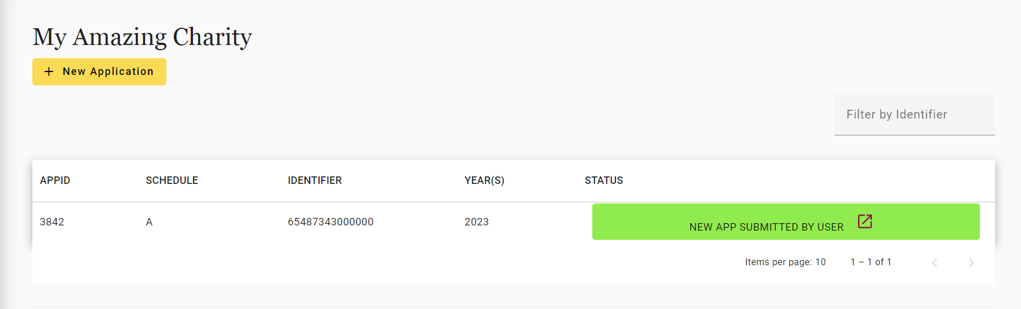The image size is (1021, 309).
Task: Click the STATUS column header
Action: 603,180
